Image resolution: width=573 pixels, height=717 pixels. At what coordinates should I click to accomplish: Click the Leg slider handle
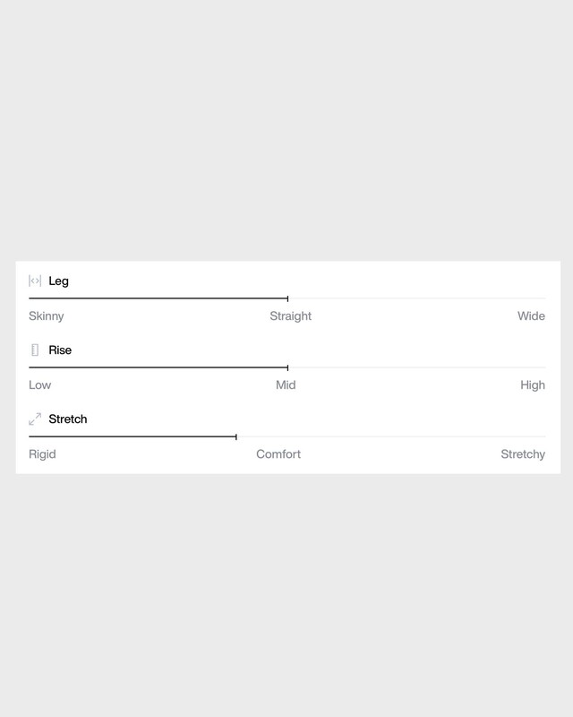click(x=287, y=298)
